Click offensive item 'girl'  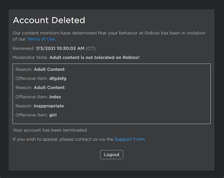pyautogui.click(x=53, y=115)
